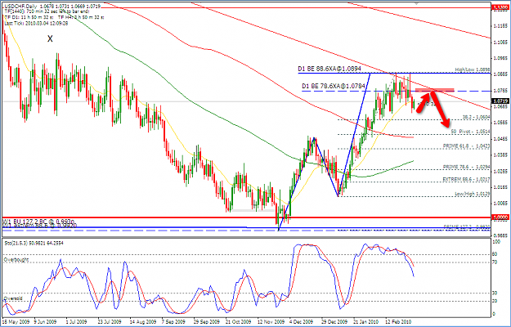511x327 pixels.
Task: Click the 'Last Tick: 2010.03.04 12:09:28' line
Action: [x=36, y=24]
